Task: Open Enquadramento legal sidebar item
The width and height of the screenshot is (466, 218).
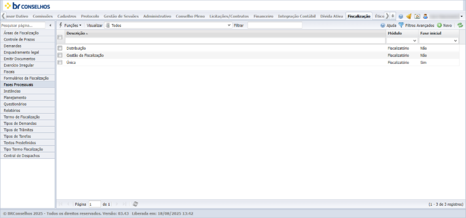Action: coord(28,52)
